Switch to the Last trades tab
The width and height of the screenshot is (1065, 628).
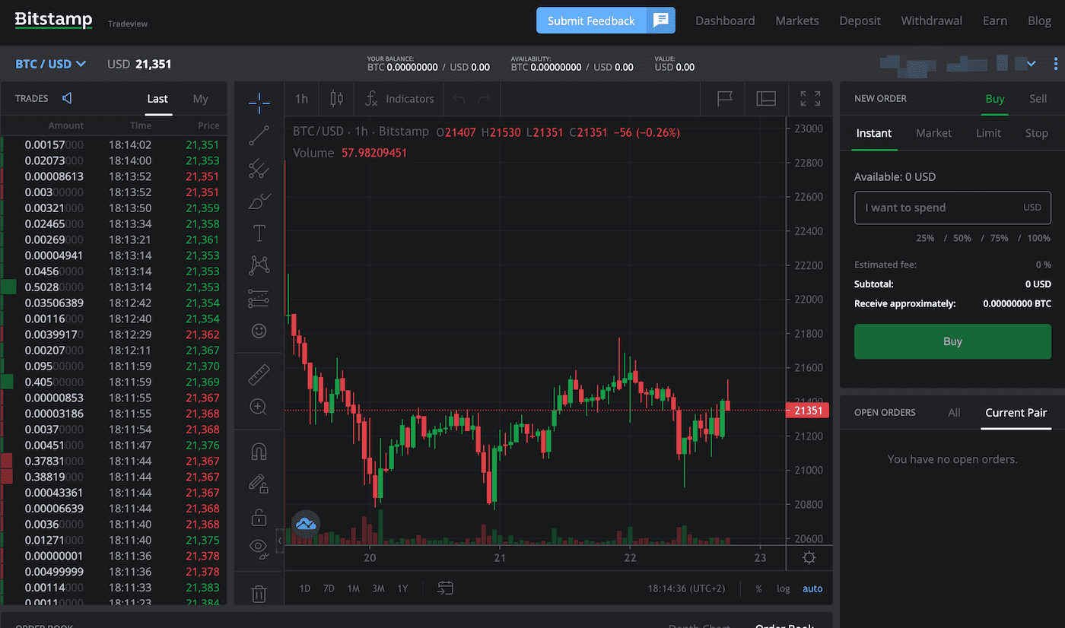(x=157, y=99)
